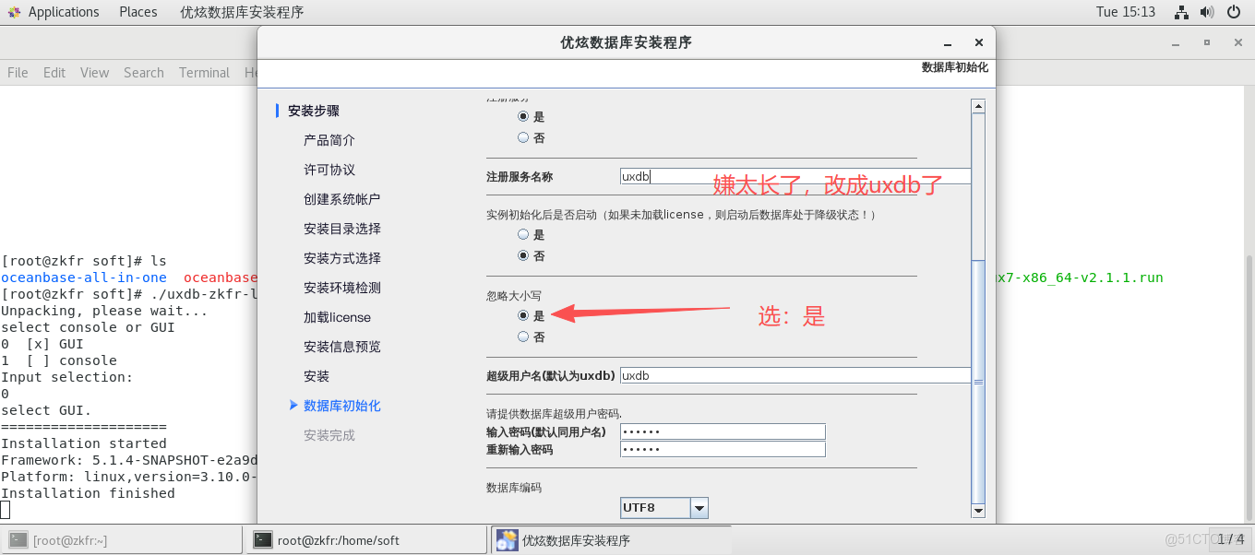The image size is (1255, 555).
Task: Open the network status icon in top bar
Action: pyautogui.click(x=1181, y=12)
